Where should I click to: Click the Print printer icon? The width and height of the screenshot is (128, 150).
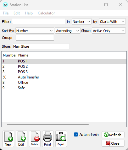click(48, 139)
